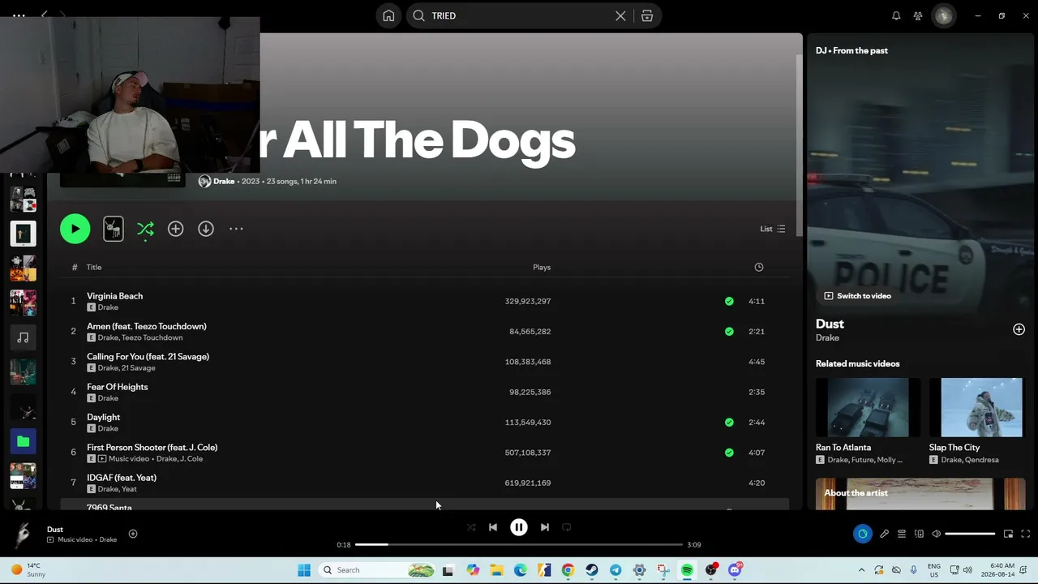Toggle the saved checkmark for First Person Shooter
The image size is (1038, 584).
(x=729, y=453)
